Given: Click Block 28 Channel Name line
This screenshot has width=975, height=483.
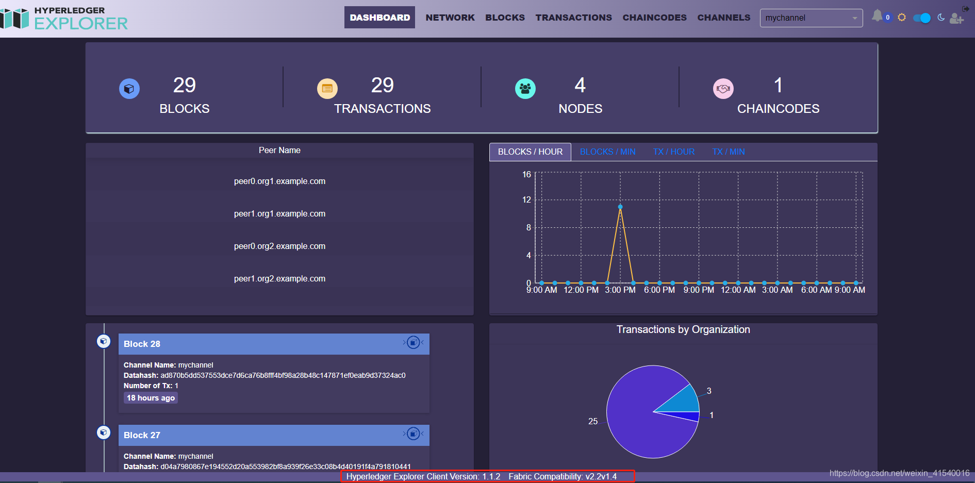Looking at the screenshot, I should (x=168, y=365).
